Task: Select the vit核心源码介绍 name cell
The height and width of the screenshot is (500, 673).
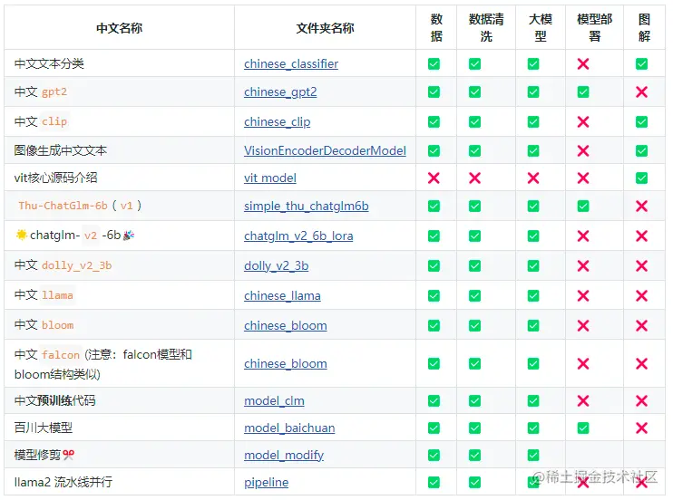Action: point(120,178)
